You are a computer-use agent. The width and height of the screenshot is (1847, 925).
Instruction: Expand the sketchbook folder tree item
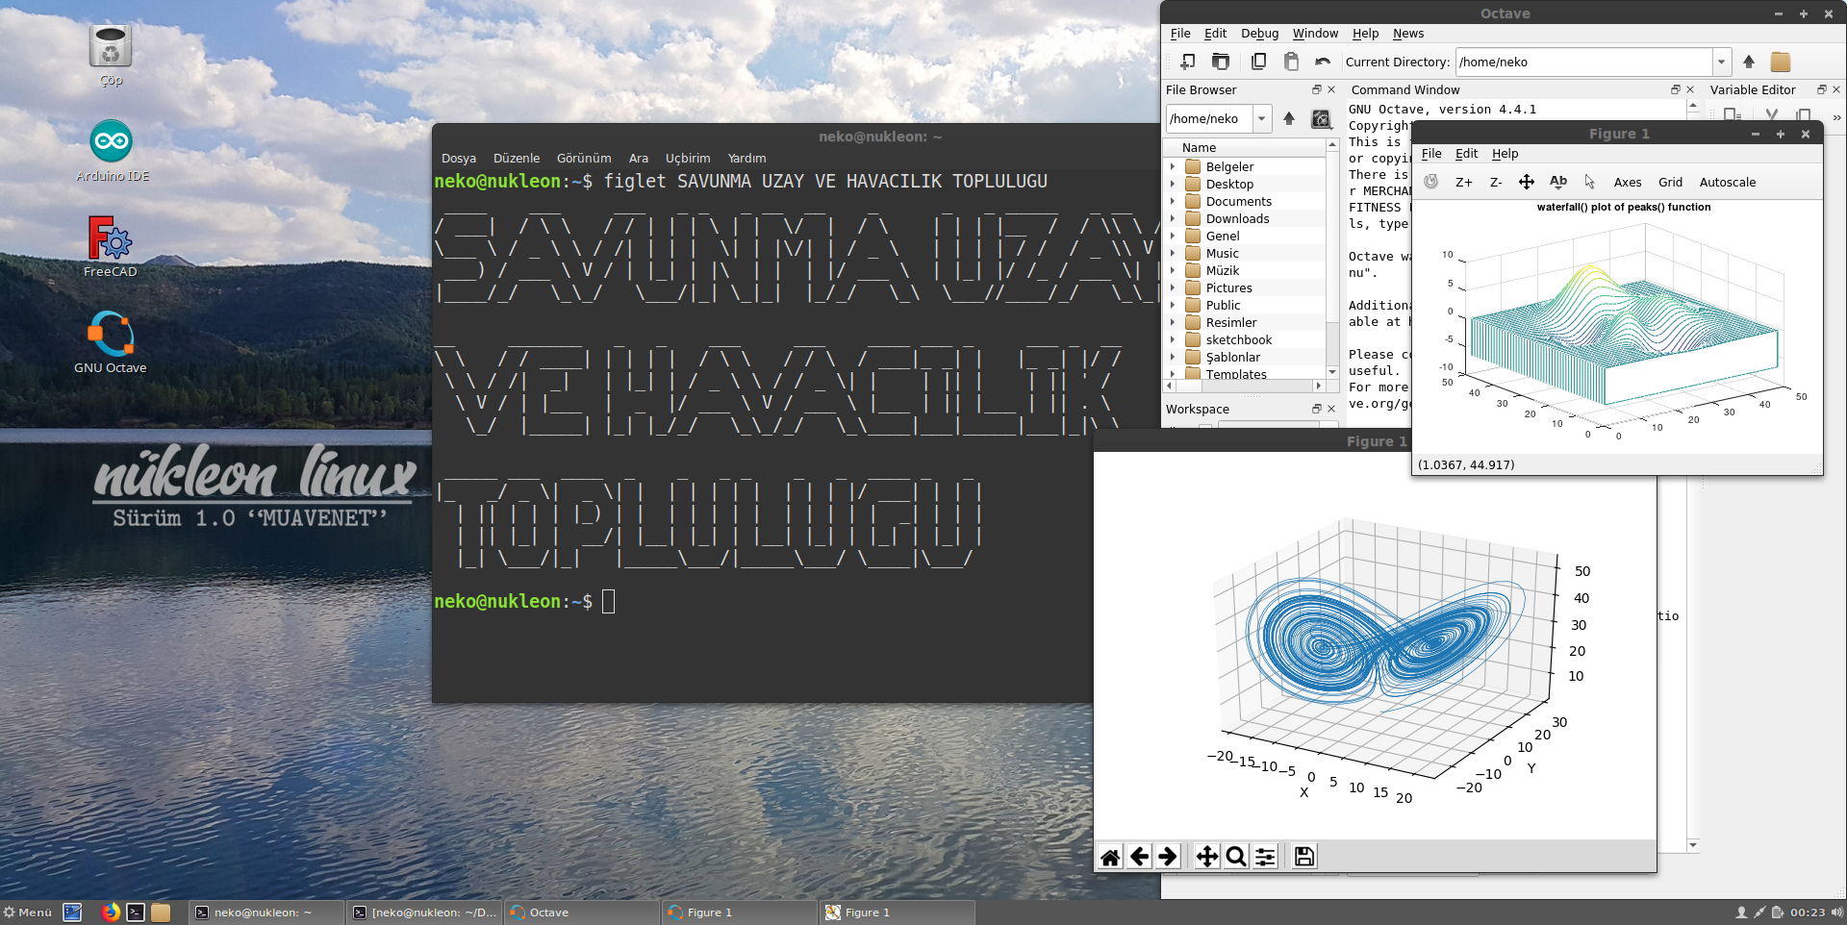point(1173,340)
